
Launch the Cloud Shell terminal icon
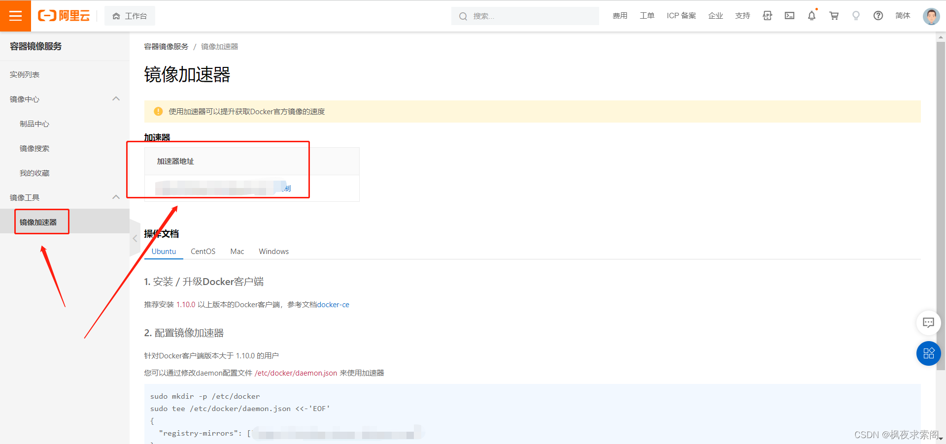click(x=789, y=16)
